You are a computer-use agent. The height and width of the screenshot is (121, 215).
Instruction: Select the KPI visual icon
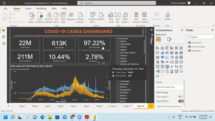tap(181, 62)
